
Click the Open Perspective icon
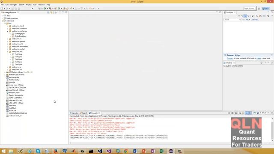259,9
